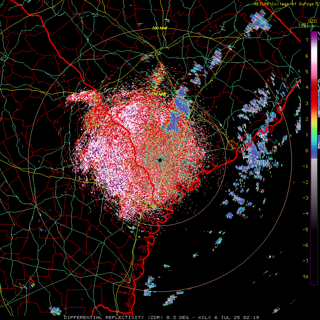Image resolution: width=320 pixels, height=320 pixels.
Task: Click the '-4' value on the color scale
Action: pos(305,213)
